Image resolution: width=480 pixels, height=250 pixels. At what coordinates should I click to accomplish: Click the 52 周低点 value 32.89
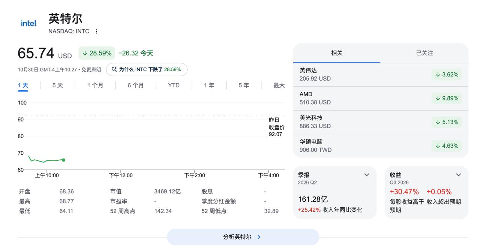pyautogui.click(x=271, y=211)
